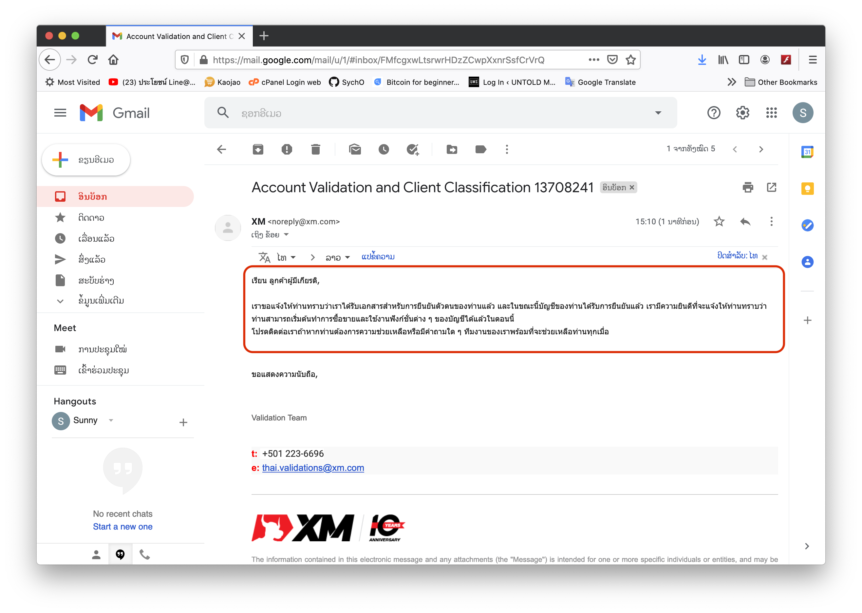Viewport: 862px width, 613px height.
Task: Open Sunny's Hangouts status dropdown
Action: tap(111, 420)
